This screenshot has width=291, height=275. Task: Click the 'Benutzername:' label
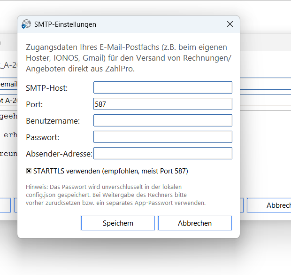(53, 121)
